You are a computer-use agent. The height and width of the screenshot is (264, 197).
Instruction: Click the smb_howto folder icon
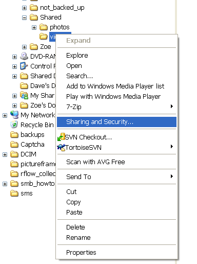coord(14,184)
